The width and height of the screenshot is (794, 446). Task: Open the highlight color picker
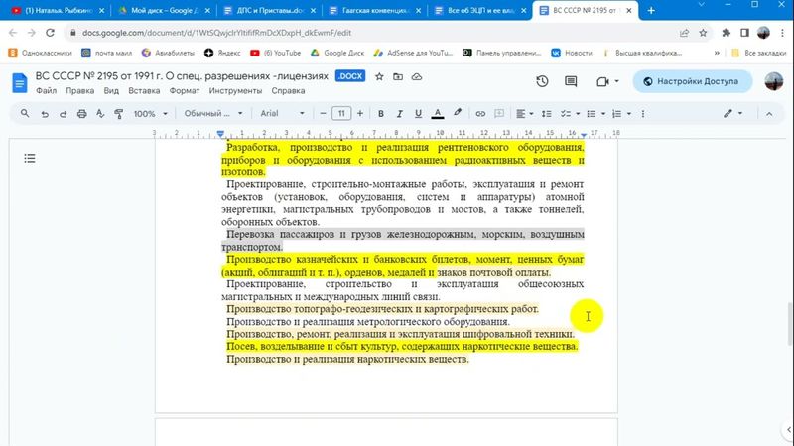pos(458,113)
